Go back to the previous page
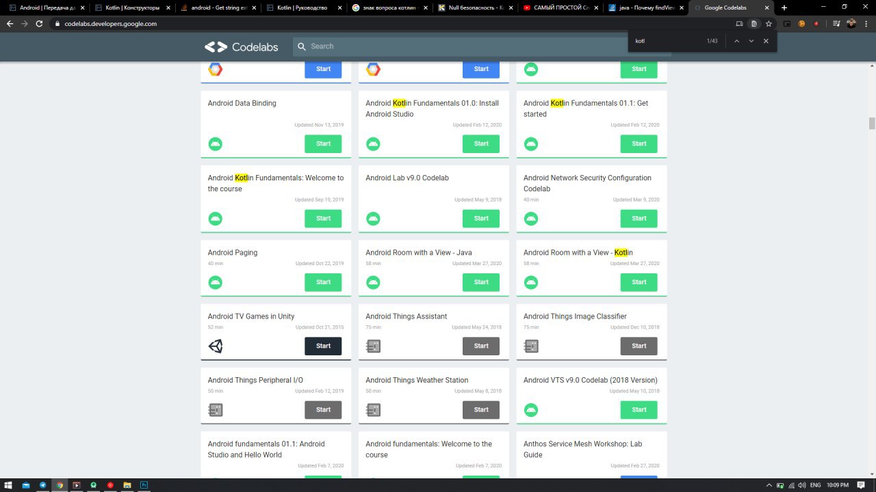This screenshot has width=876, height=492. click(x=10, y=23)
